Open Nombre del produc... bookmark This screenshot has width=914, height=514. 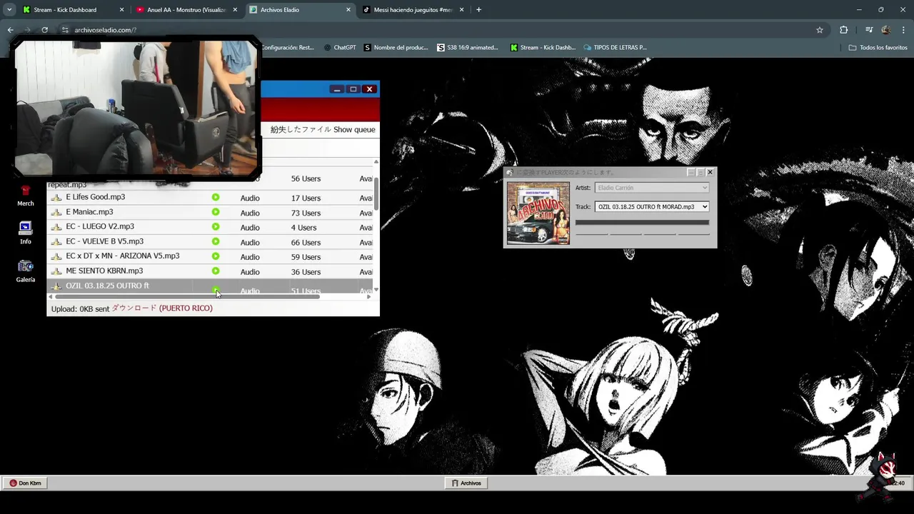[396, 48]
